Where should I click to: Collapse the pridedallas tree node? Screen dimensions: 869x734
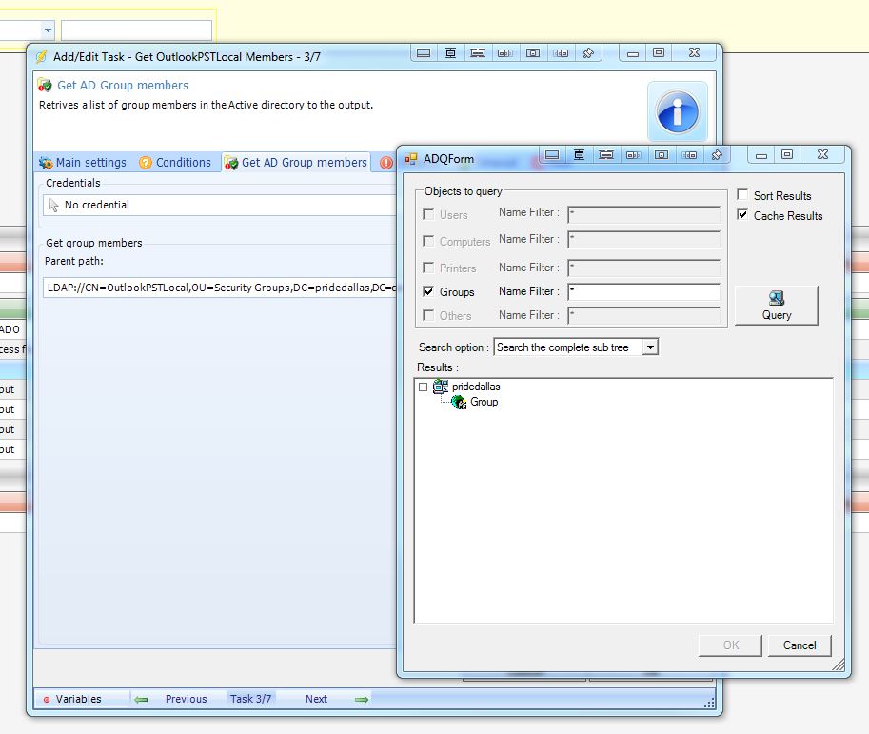(423, 387)
